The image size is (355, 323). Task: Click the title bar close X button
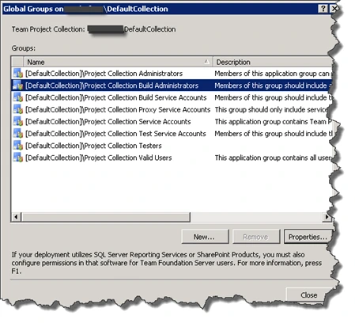[334, 9]
